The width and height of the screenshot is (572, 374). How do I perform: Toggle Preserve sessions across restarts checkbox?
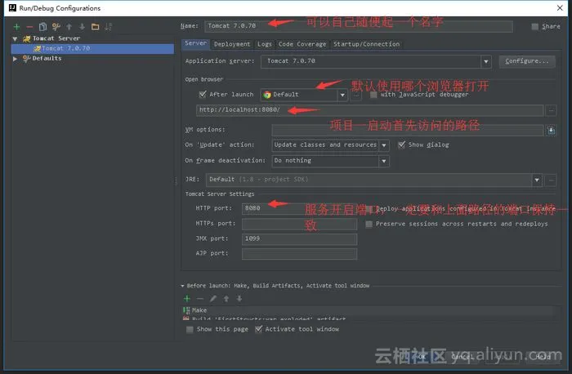click(x=369, y=224)
